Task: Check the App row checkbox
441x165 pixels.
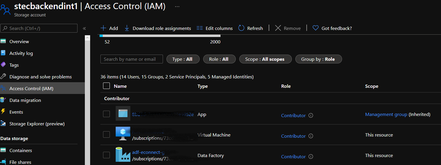Action: 107,114
